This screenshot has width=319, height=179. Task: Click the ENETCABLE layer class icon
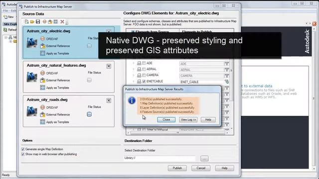pyautogui.click(x=139, y=82)
